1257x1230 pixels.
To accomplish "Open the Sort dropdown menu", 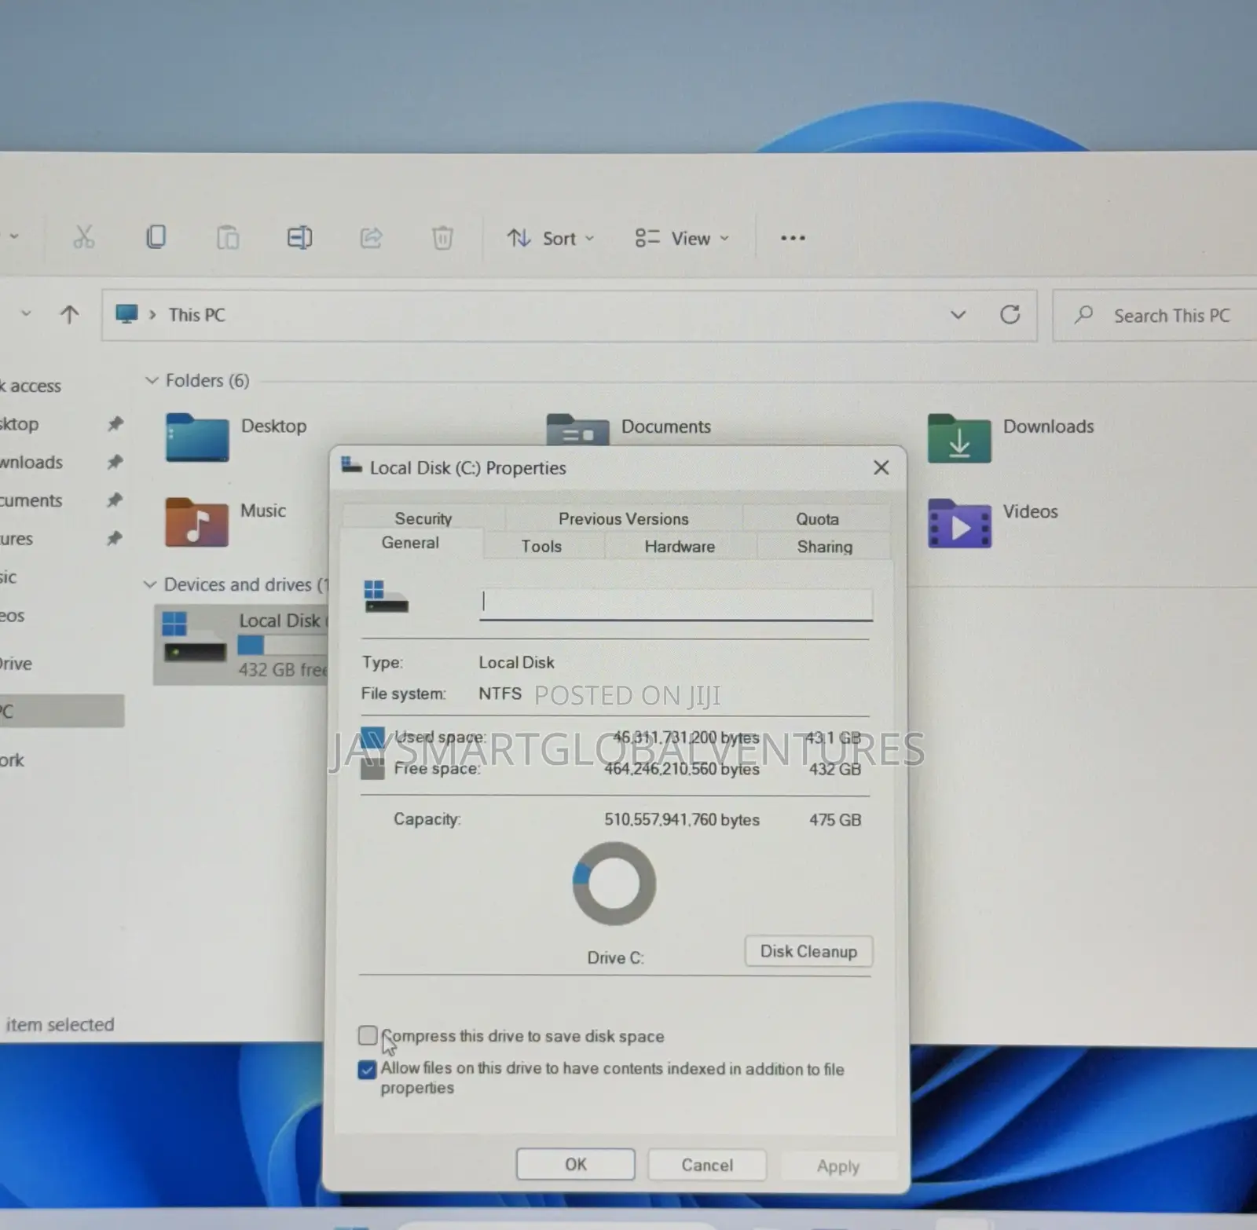I will coord(551,238).
